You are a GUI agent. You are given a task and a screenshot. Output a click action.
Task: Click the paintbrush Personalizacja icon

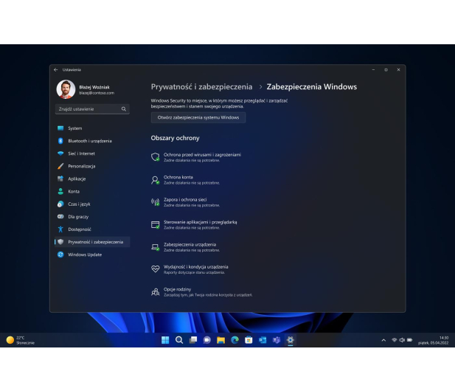coord(60,166)
